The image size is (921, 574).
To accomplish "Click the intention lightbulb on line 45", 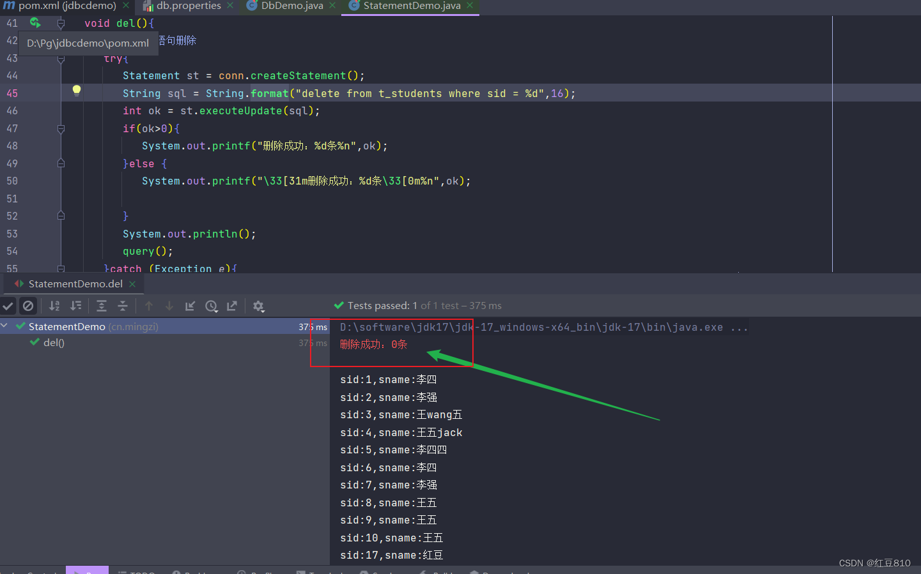I will coord(76,91).
